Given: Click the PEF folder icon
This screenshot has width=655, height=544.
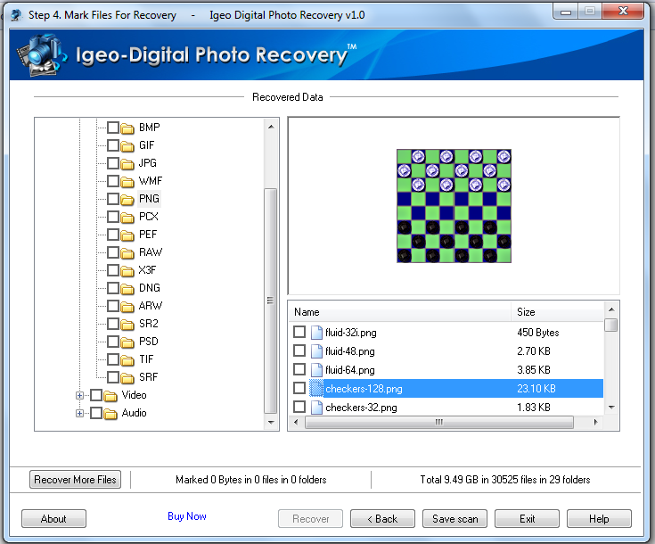Looking at the screenshot, I should [127, 235].
